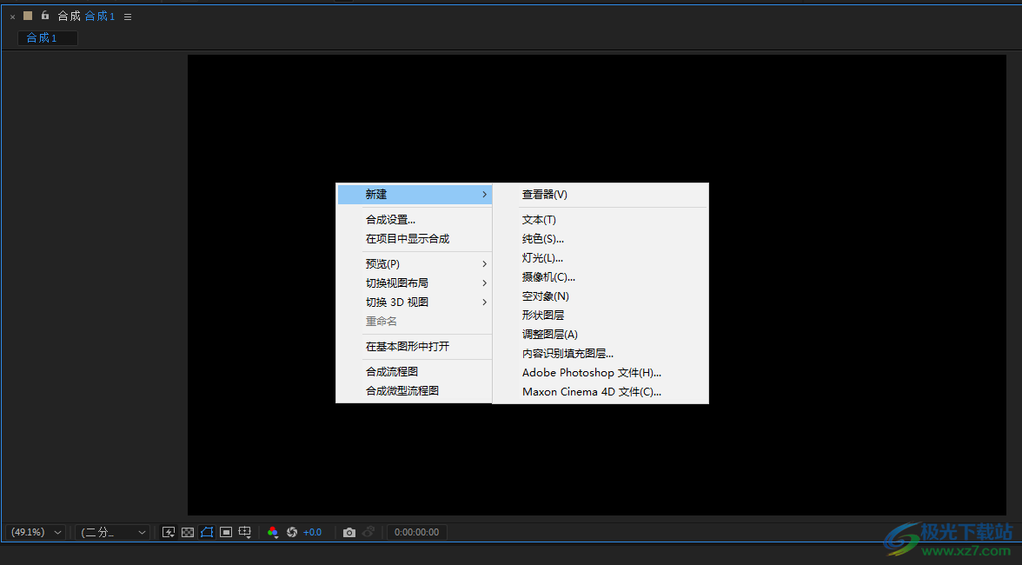The image size is (1022, 565).
Task: Open grid and guide options icon
Action: pos(245,533)
